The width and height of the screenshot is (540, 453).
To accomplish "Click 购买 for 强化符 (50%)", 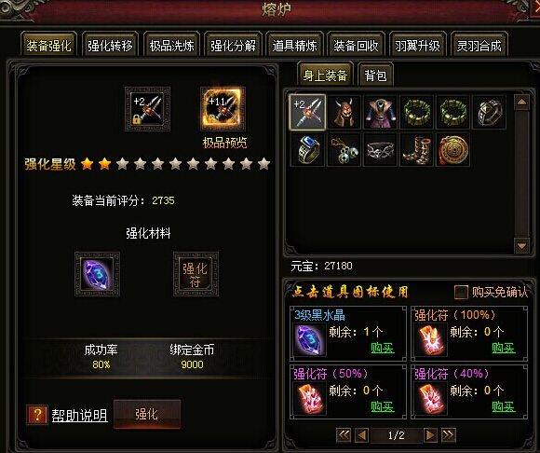I will click(383, 406).
